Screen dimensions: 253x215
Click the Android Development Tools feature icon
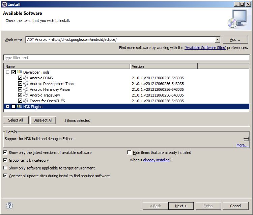click(26, 83)
